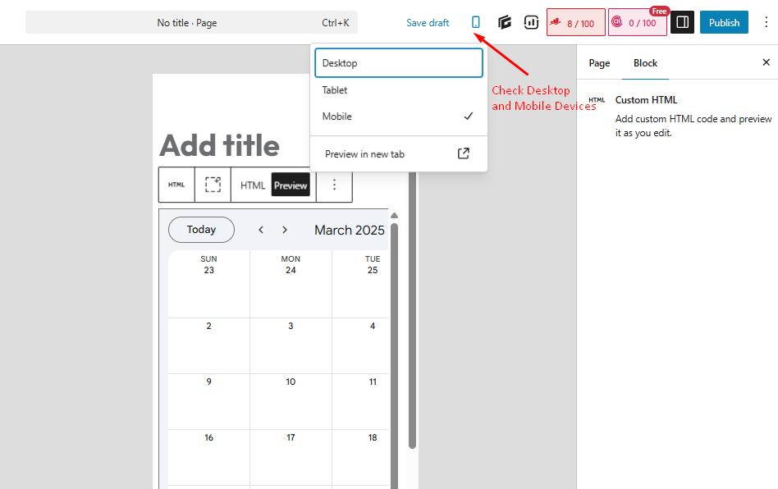The width and height of the screenshot is (778, 489).
Task: Switch to the Block tab
Action: pyautogui.click(x=645, y=63)
